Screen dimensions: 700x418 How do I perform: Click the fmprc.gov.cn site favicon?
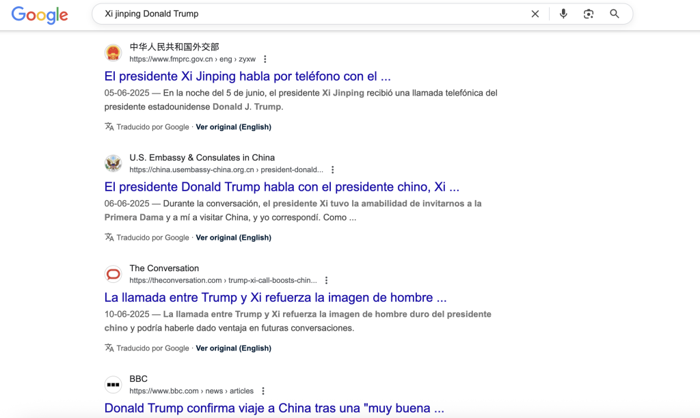(113, 53)
